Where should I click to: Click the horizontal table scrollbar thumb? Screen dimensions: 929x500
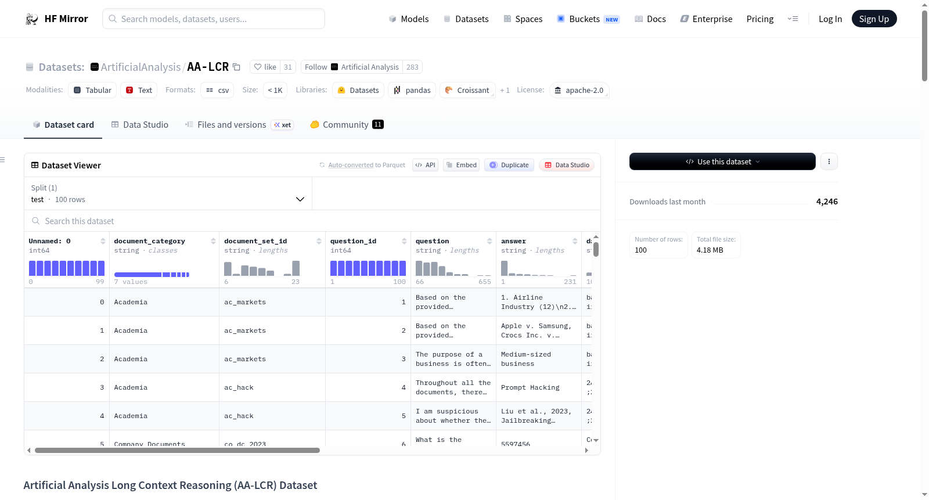coord(177,451)
